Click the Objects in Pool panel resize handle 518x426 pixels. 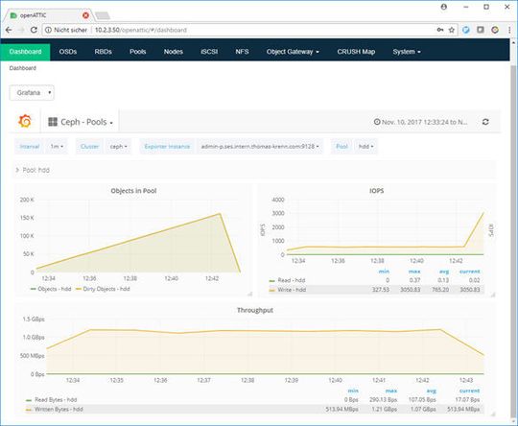(250, 294)
